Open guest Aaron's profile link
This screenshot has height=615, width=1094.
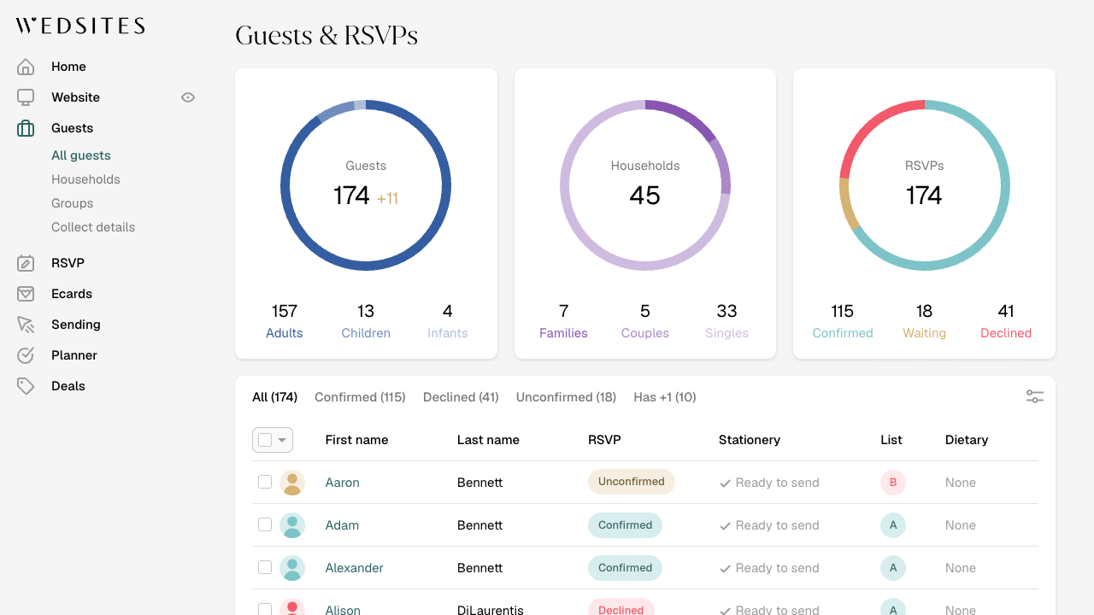coord(342,483)
